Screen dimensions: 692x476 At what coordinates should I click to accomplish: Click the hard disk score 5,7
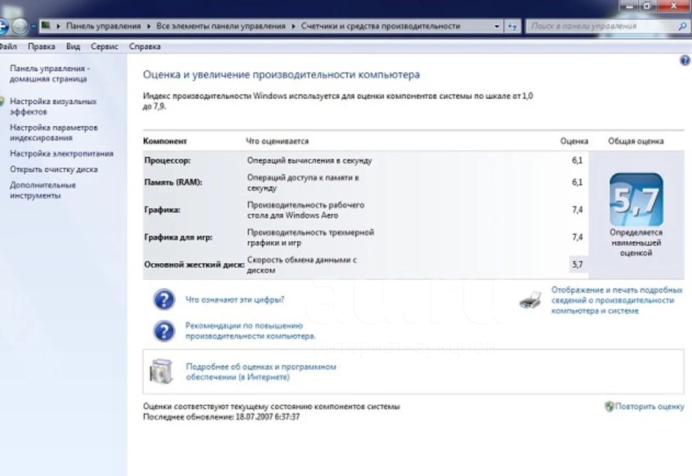tap(577, 265)
